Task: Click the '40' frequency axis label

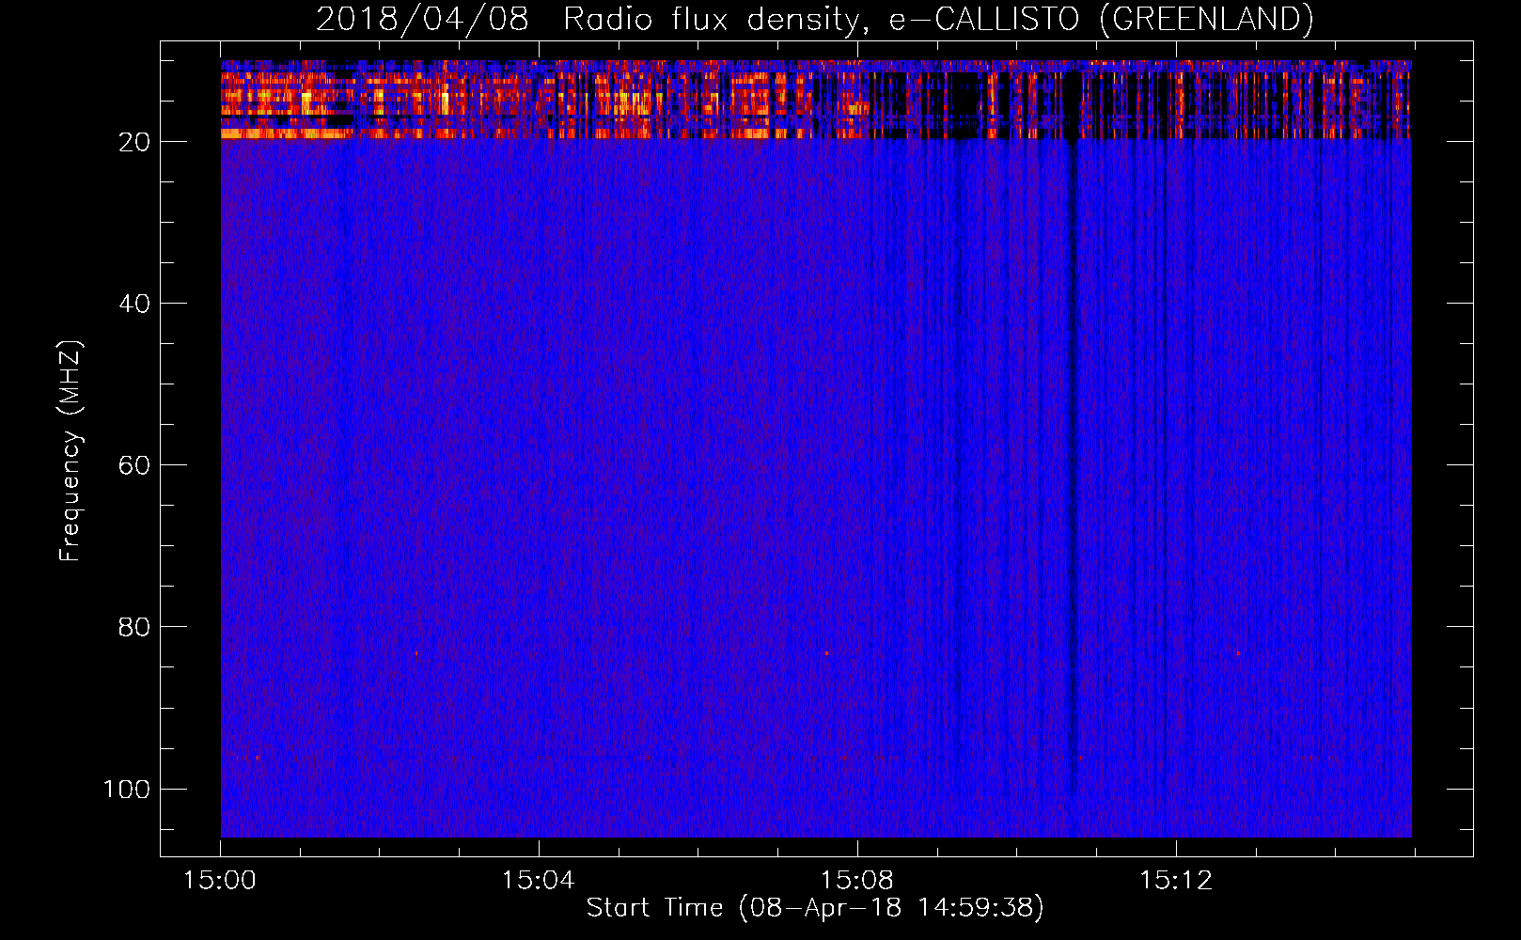Action: click(x=134, y=304)
